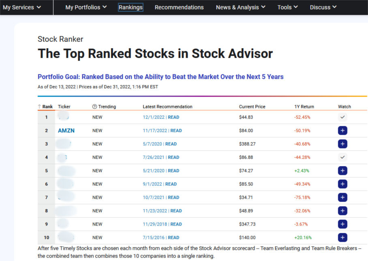Screen dimensions: 368x261
Task: Expand the My Services dropdown
Action: [x=22, y=7]
